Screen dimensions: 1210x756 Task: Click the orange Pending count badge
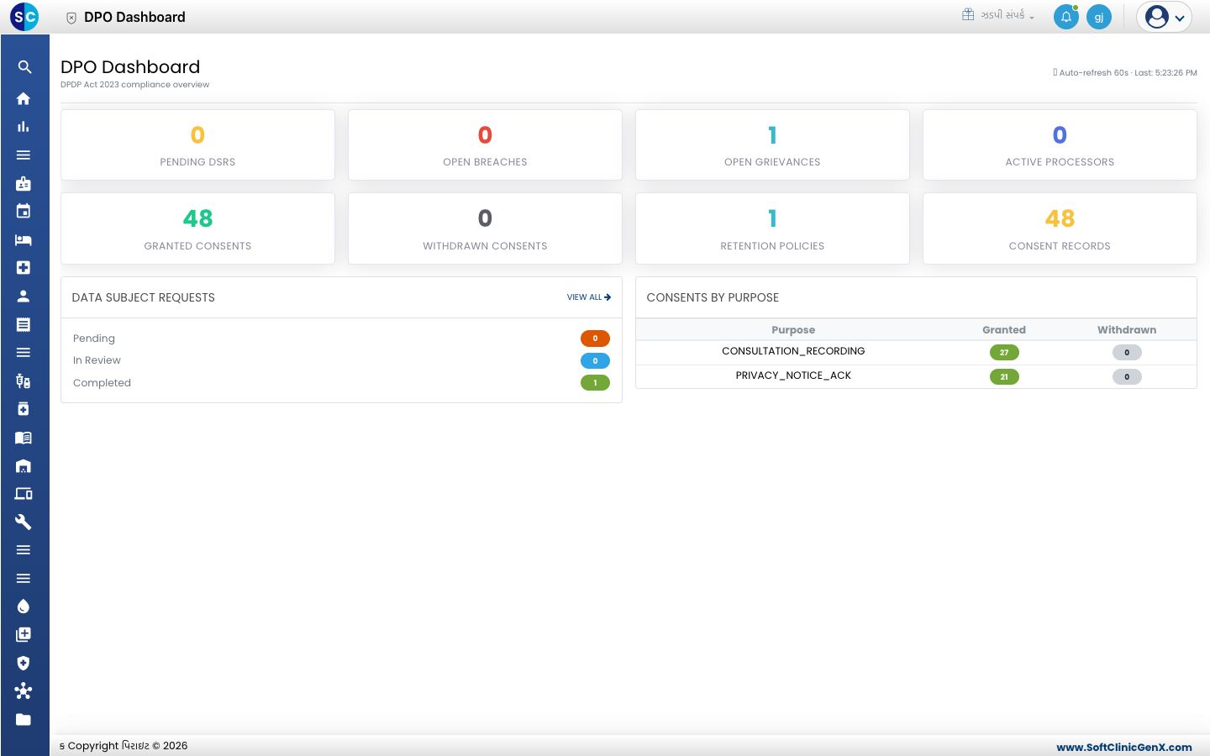click(595, 339)
